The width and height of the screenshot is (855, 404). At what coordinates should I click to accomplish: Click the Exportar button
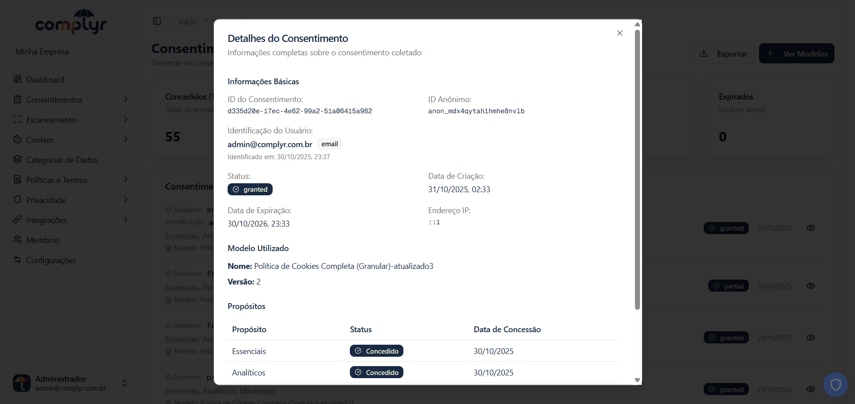[x=723, y=54]
